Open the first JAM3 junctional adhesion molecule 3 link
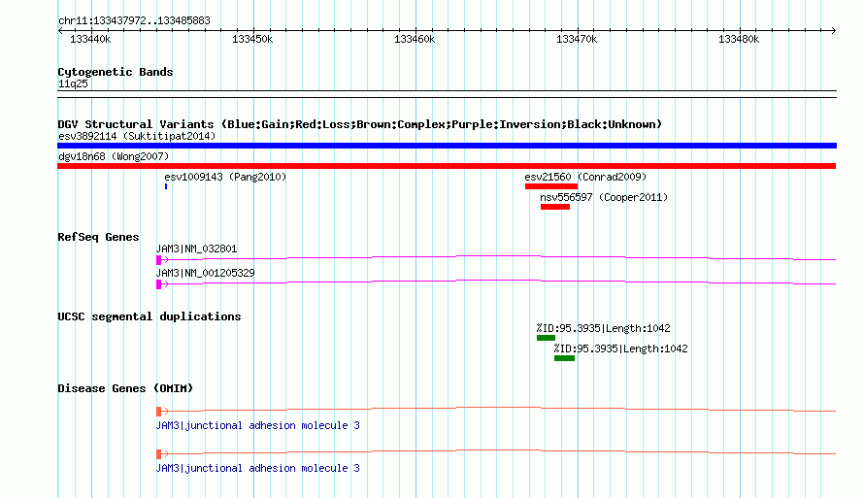The image size is (864, 498). tap(257, 425)
